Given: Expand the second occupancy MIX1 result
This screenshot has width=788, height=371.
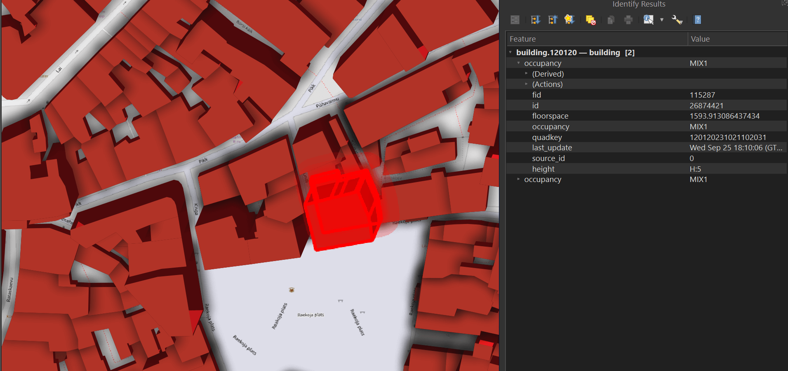Looking at the screenshot, I should [x=518, y=180].
